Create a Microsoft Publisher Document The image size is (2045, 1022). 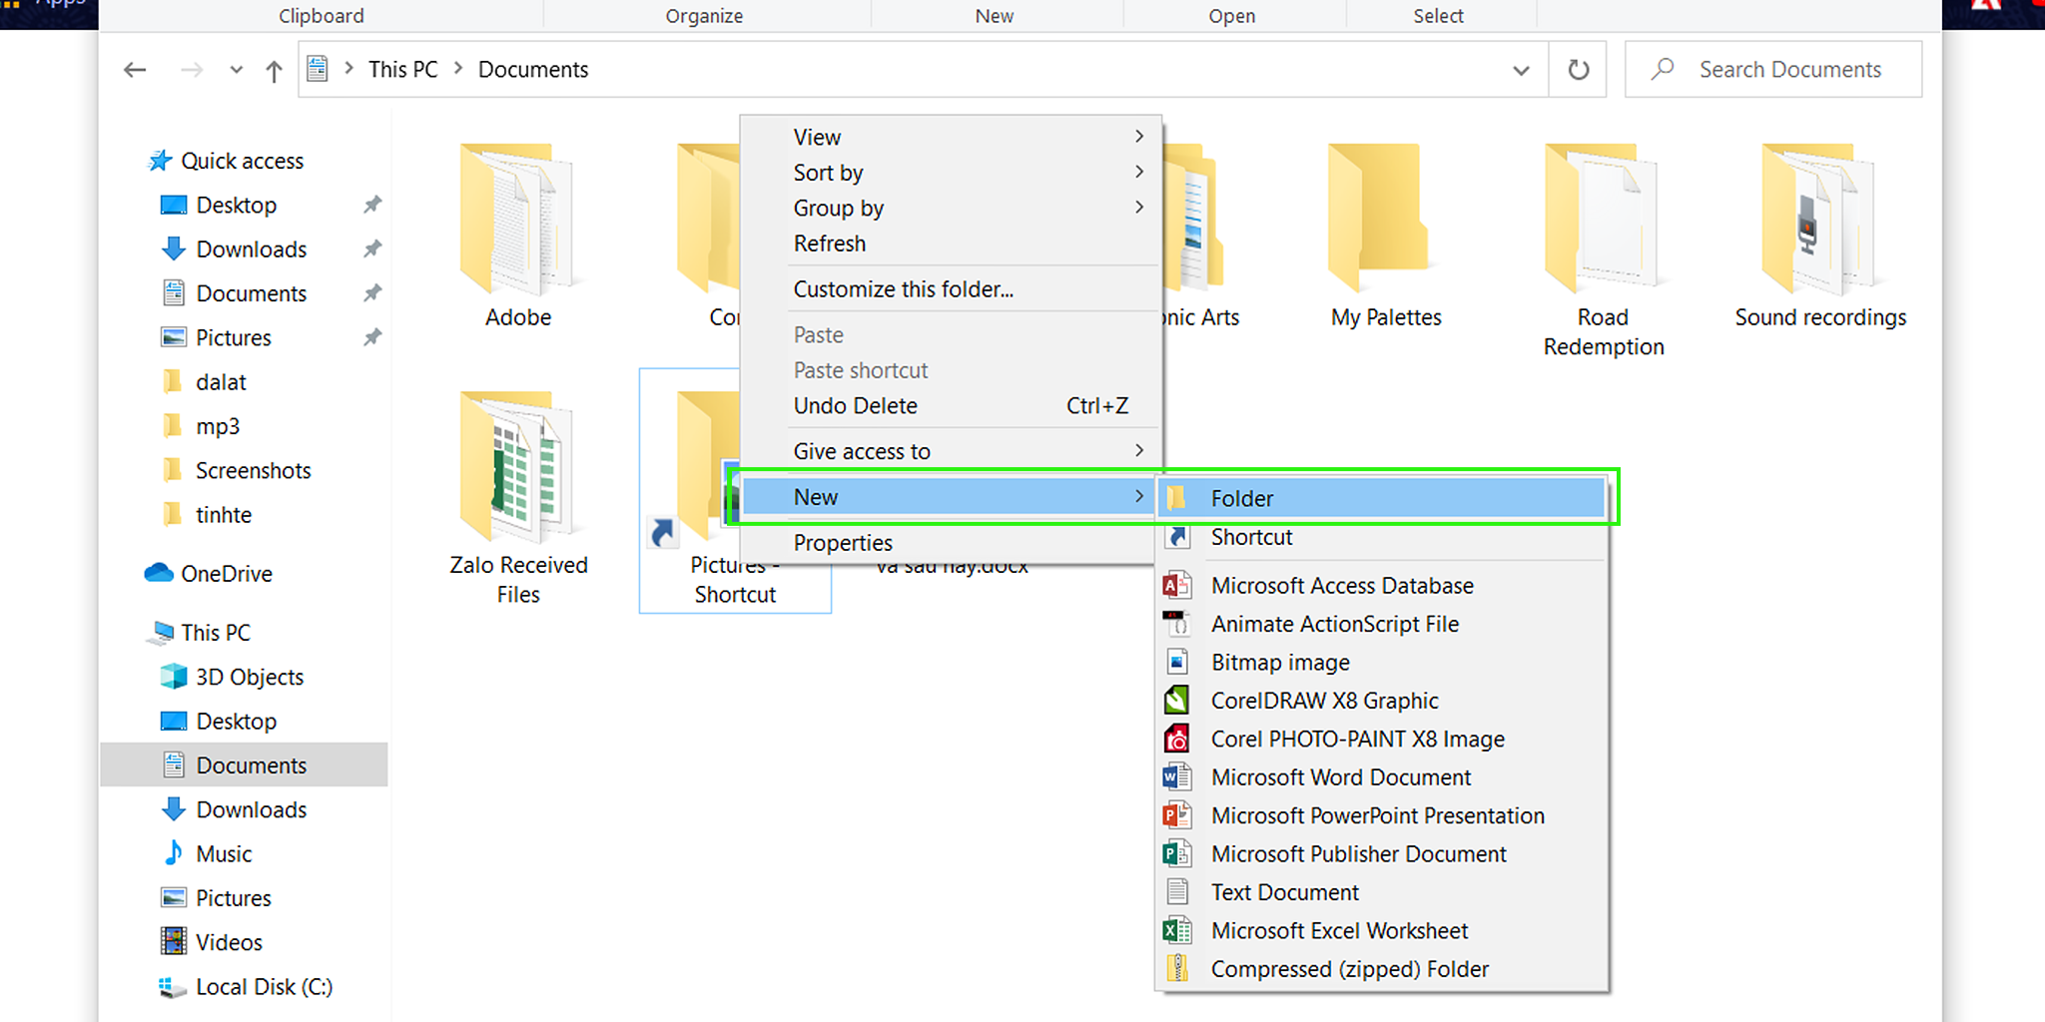coord(1382,854)
